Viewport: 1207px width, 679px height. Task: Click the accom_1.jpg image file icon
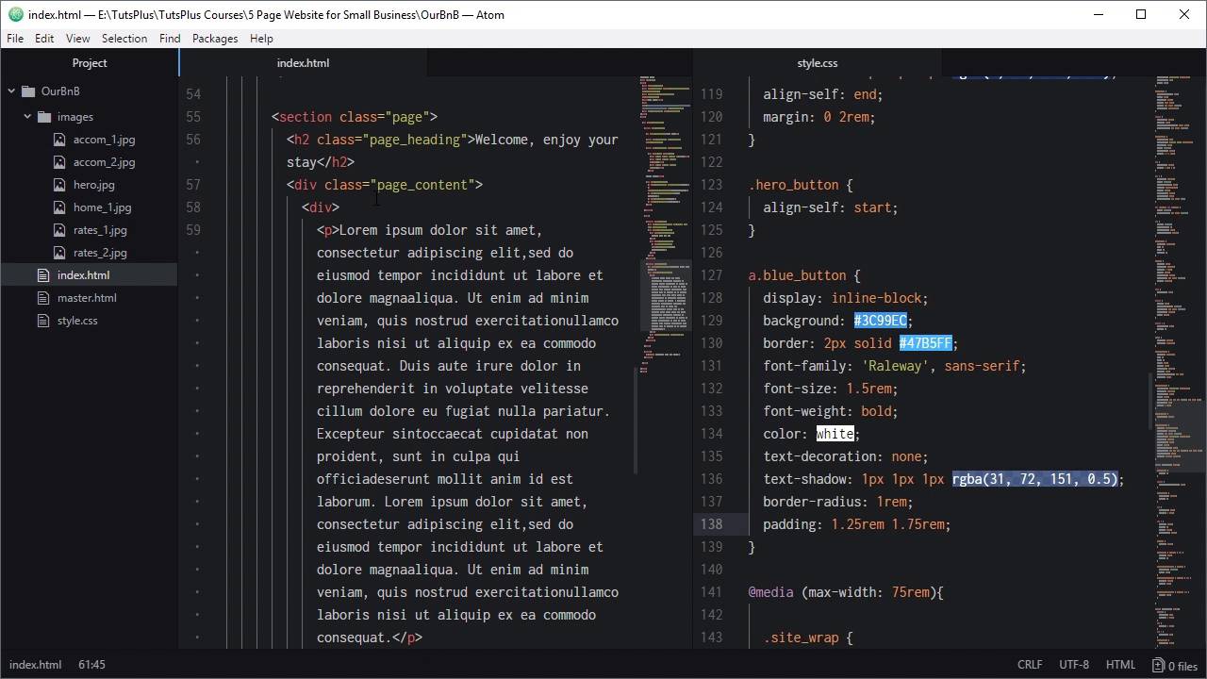pos(60,140)
